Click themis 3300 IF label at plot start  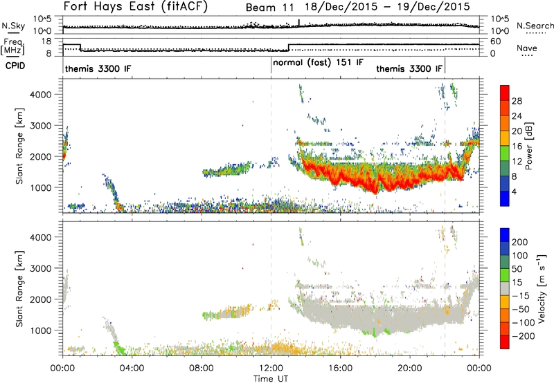[x=98, y=68]
